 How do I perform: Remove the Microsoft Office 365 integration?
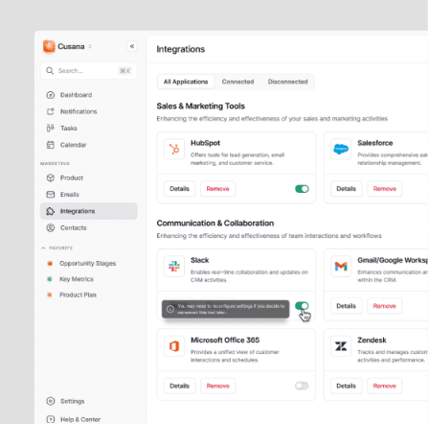[217, 386]
